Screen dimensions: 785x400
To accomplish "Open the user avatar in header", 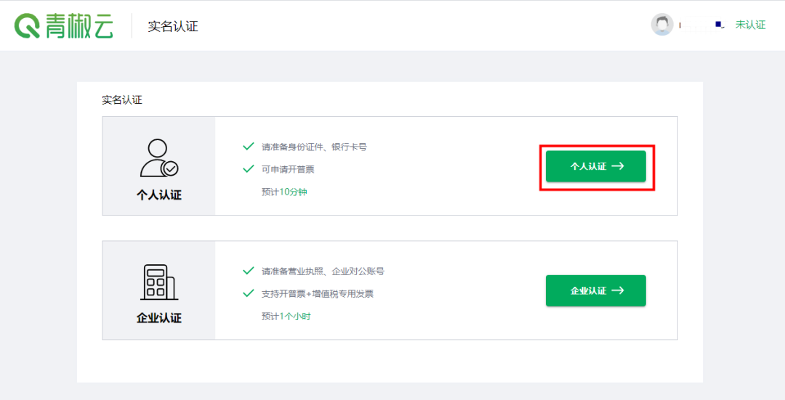I will coord(662,25).
